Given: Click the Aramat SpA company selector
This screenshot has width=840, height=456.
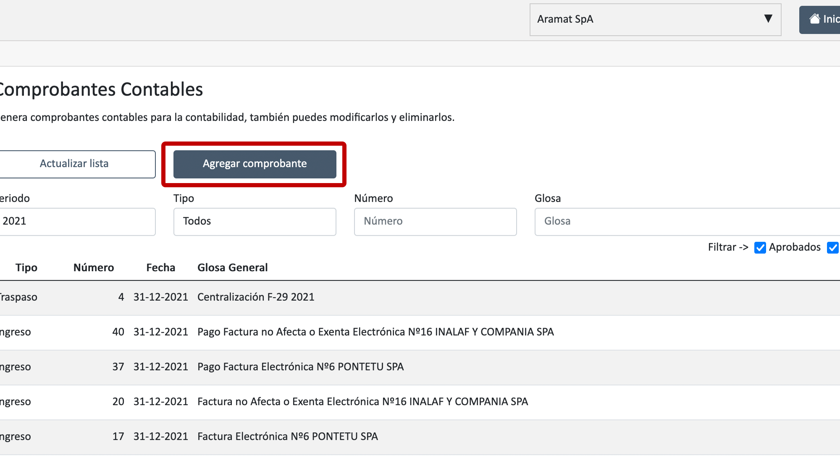Looking at the screenshot, I should (x=647, y=19).
